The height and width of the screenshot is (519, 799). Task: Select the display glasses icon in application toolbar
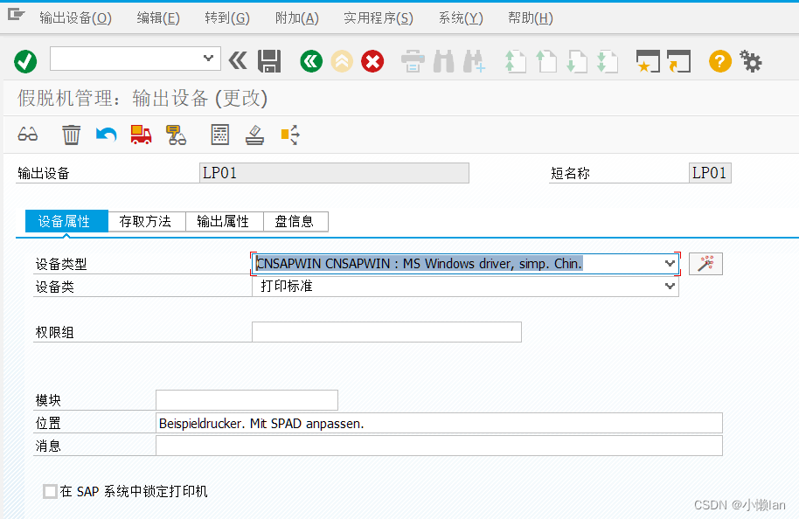27,134
